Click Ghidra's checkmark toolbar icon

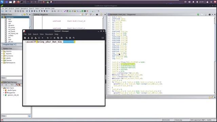(65, 11)
